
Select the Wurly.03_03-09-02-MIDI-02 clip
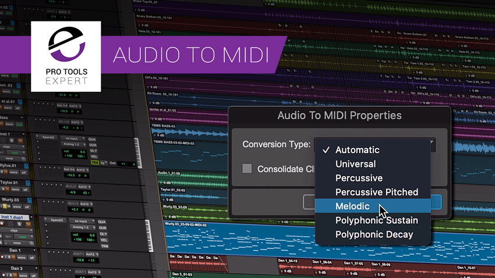point(328,241)
